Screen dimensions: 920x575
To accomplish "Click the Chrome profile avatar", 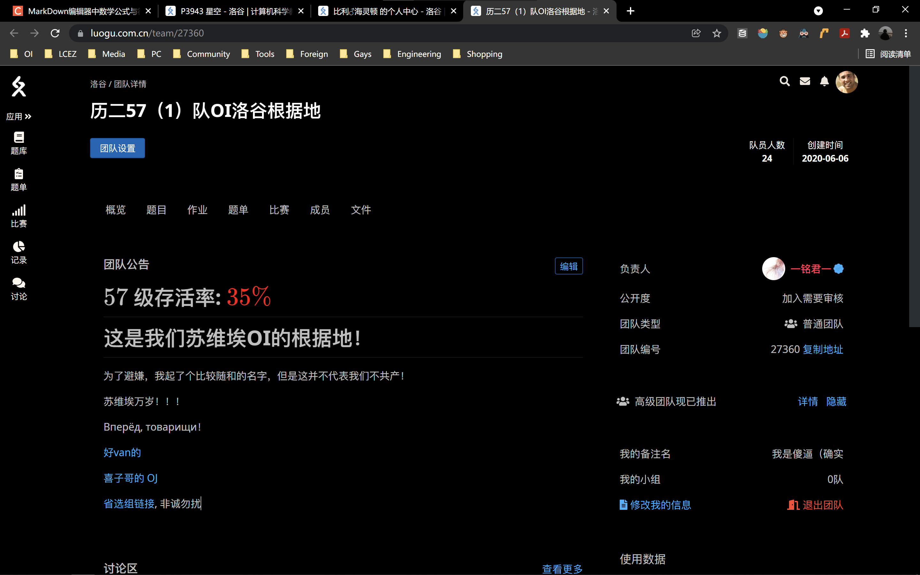I will [x=885, y=33].
